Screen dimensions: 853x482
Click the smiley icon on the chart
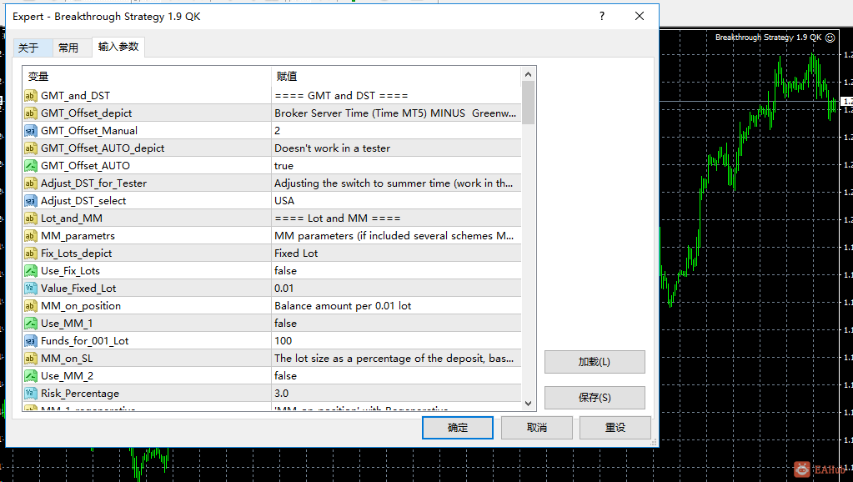pyautogui.click(x=830, y=38)
